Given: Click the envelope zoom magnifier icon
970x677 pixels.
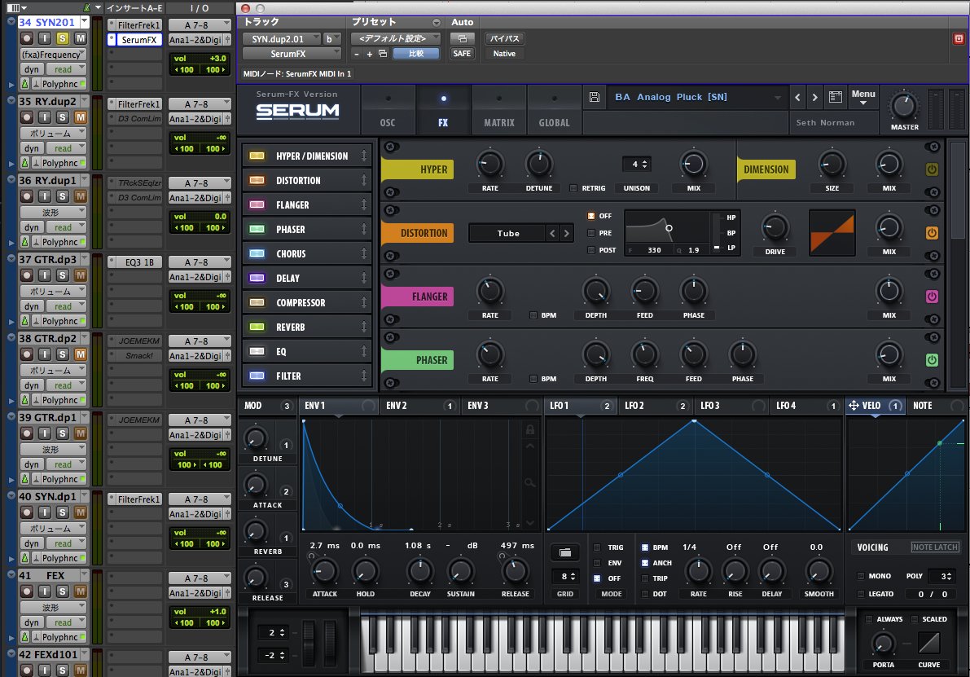Looking at the screenshot, I should [529, 482].
